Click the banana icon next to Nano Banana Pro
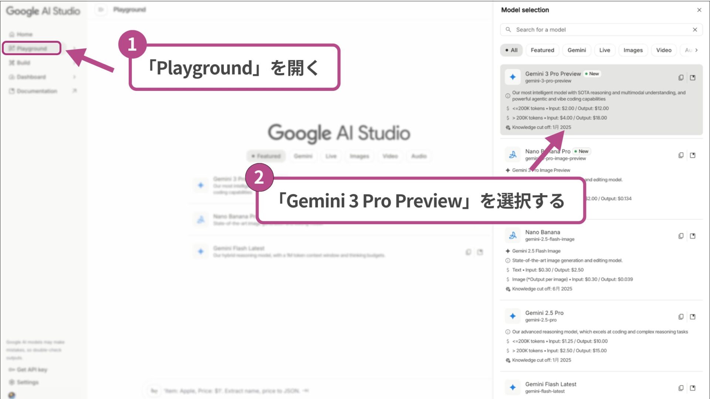Screen dimensions: 710x399 513,154
